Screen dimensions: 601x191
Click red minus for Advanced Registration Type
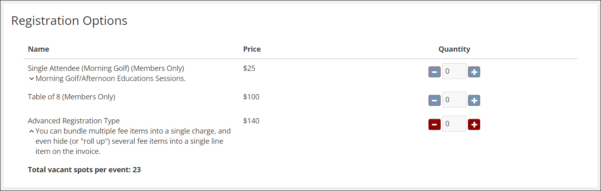pos(434,124)
